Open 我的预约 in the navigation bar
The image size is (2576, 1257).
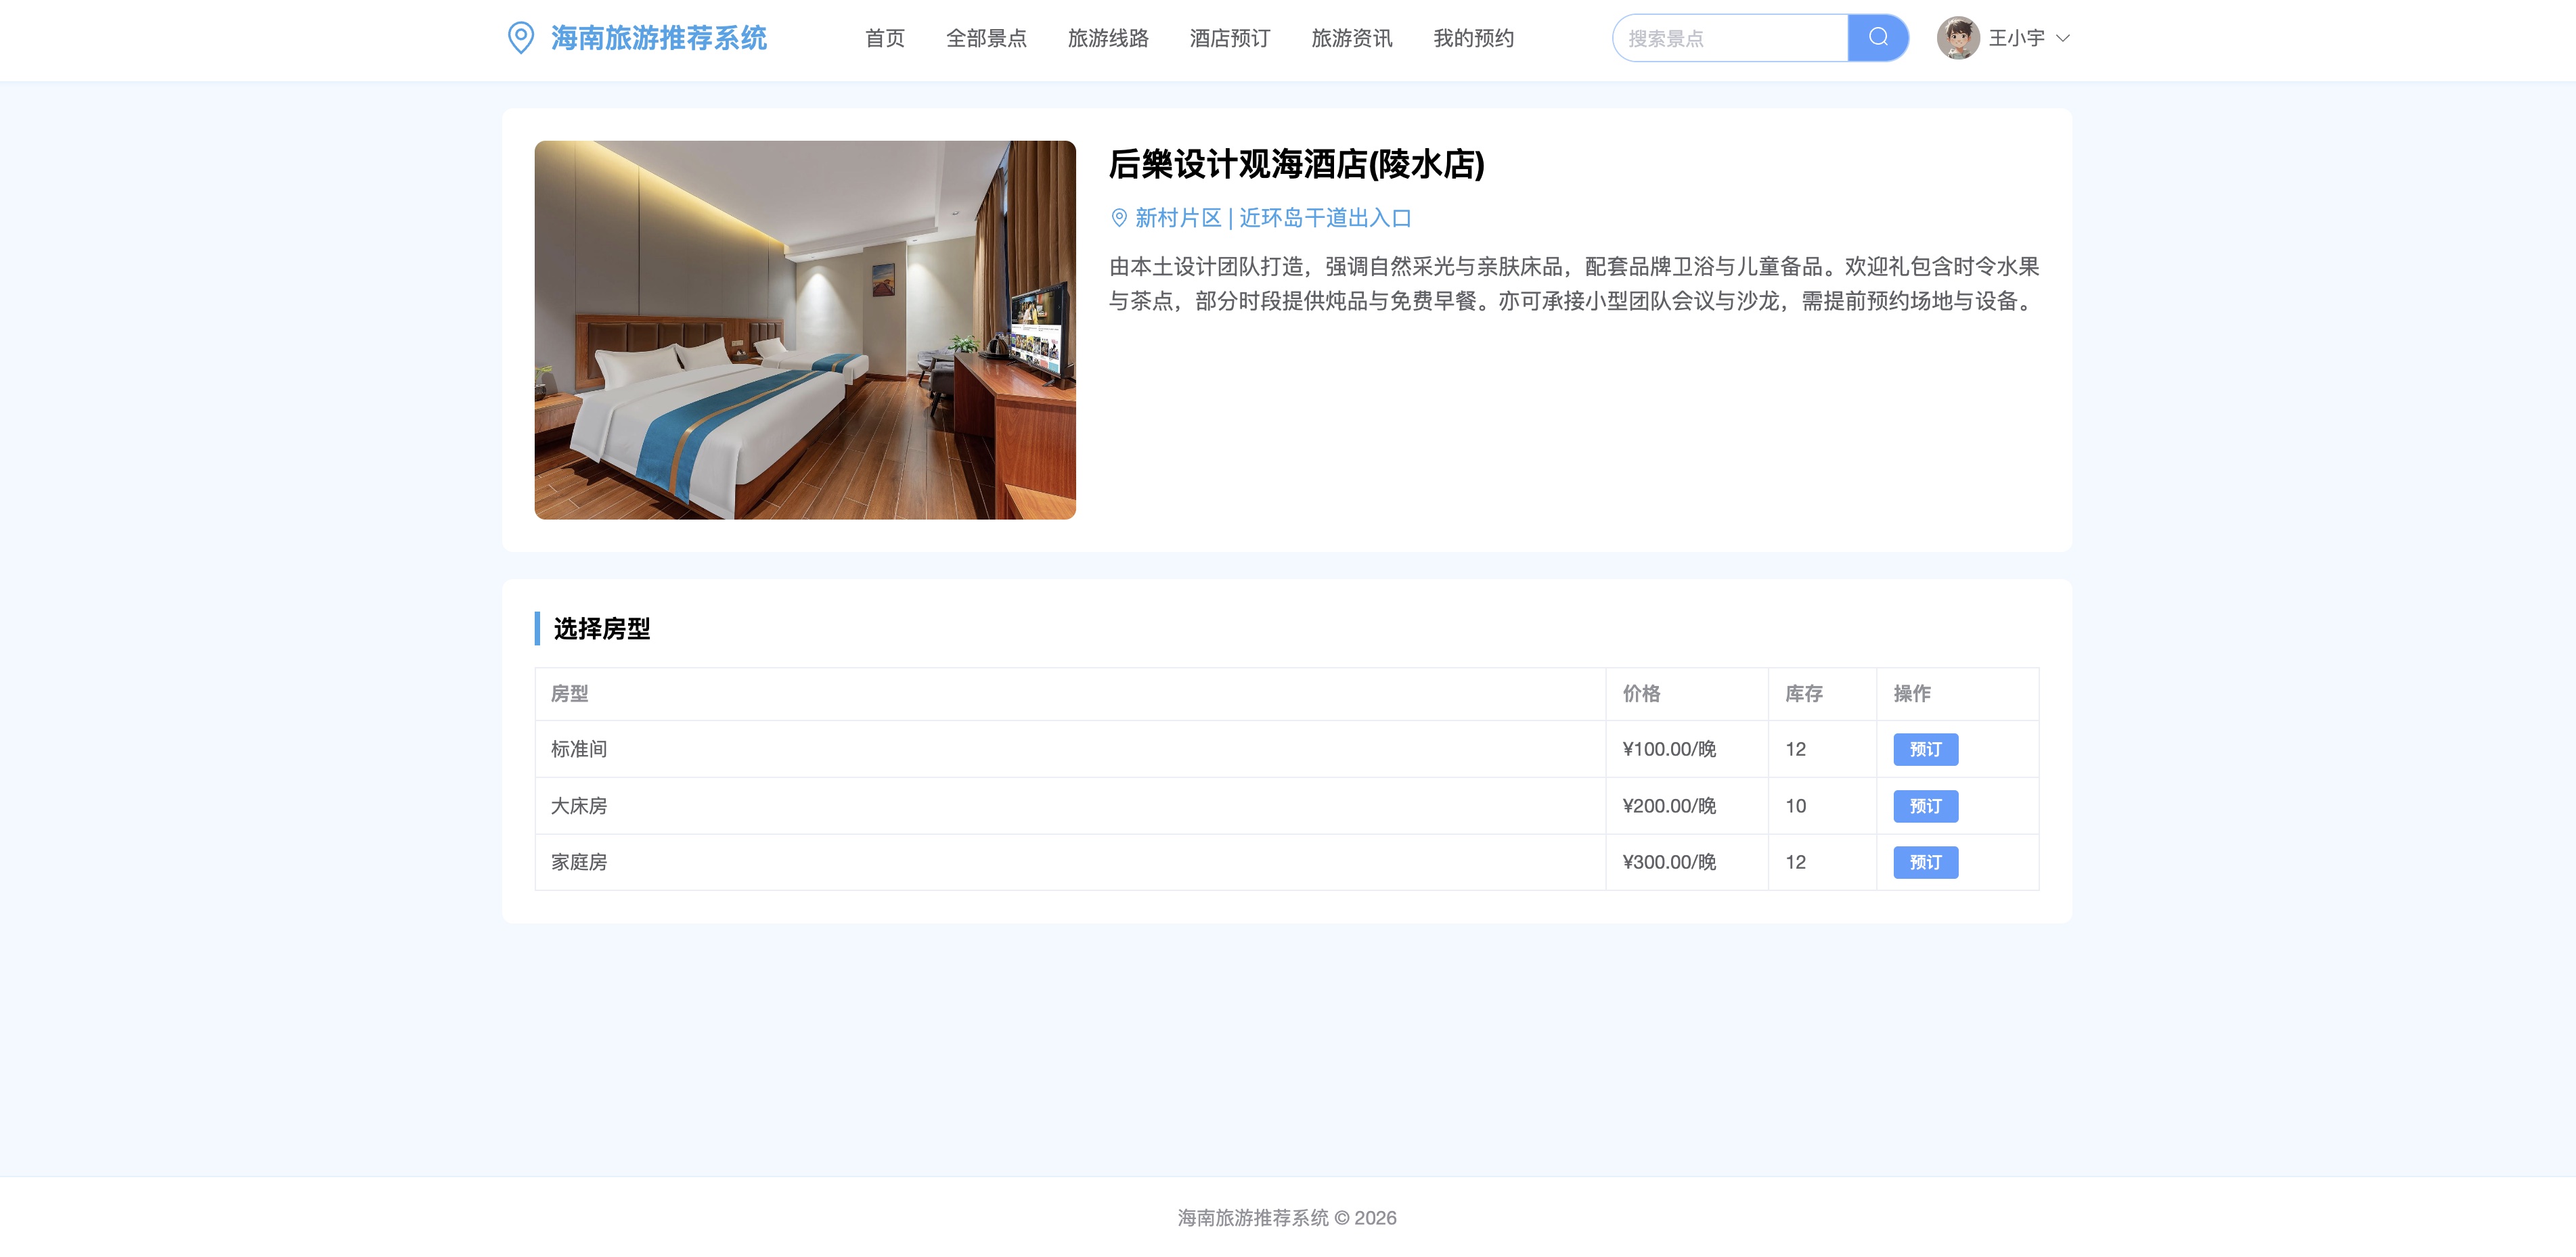(1473, 38)
